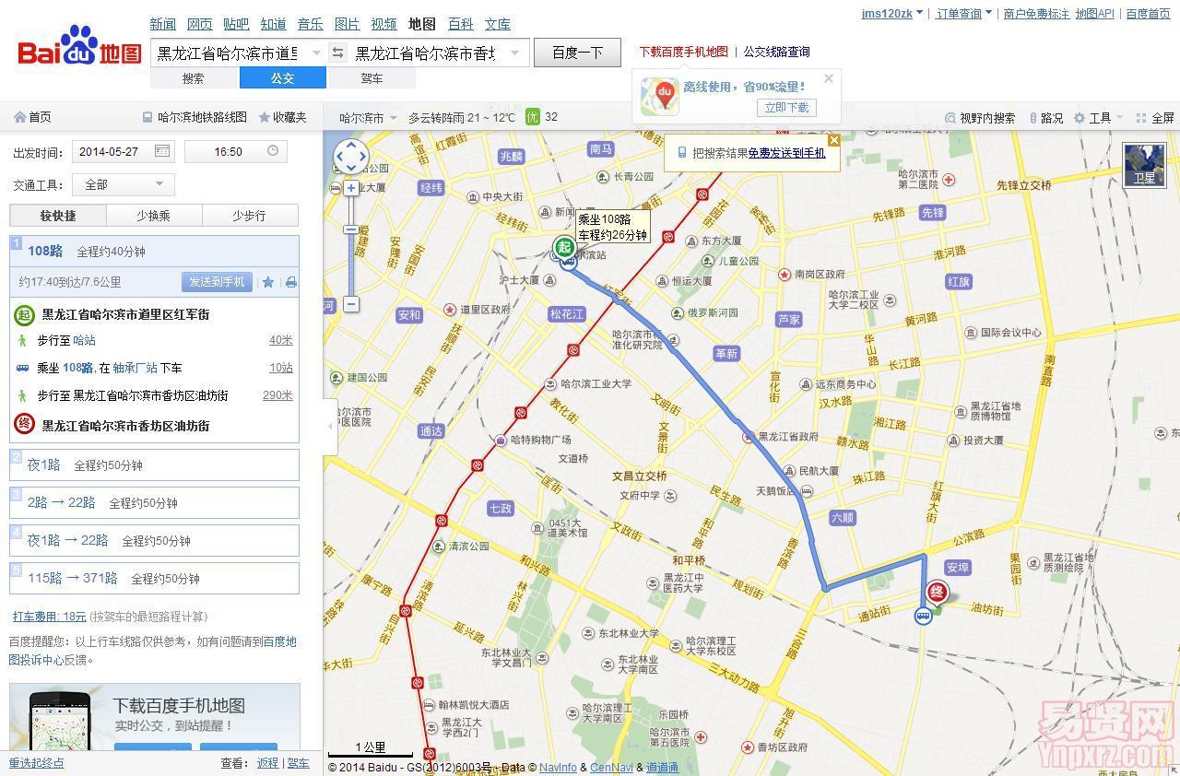Screen dimensions: 1180x776
Task: Favorite the 108路 route star icon
Action: click(x=268, y=282)
